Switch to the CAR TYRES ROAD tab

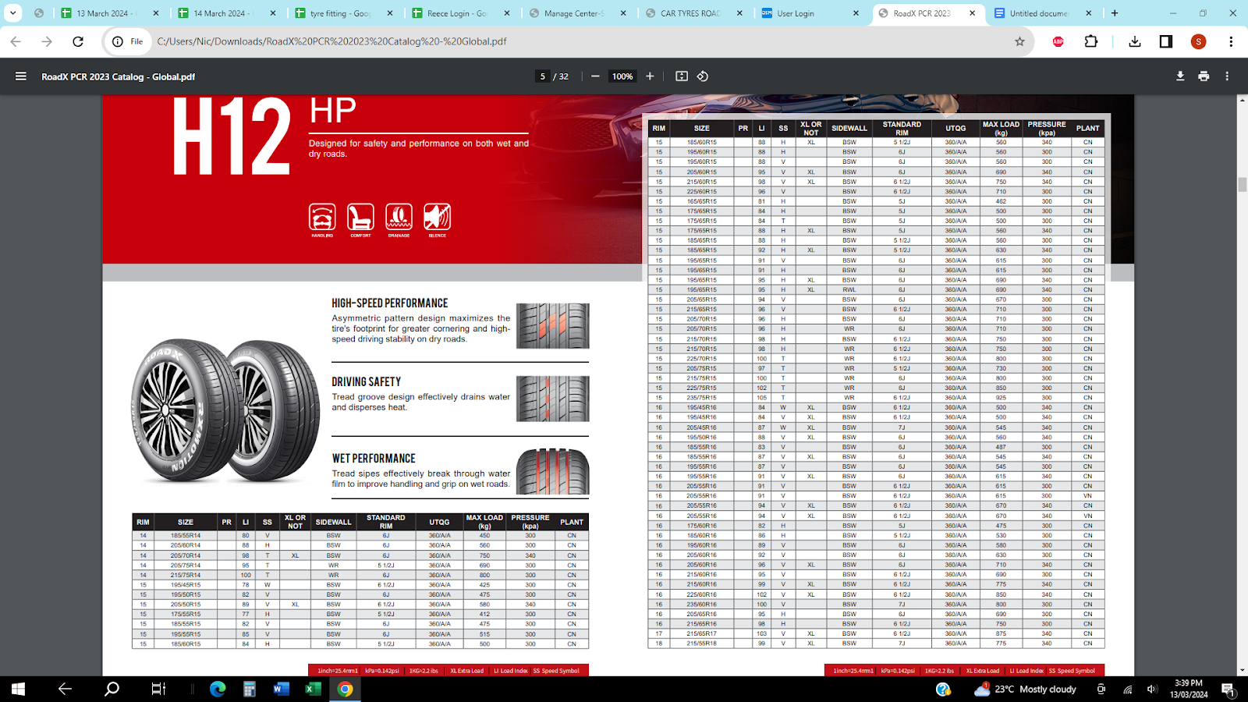point(695,13)
